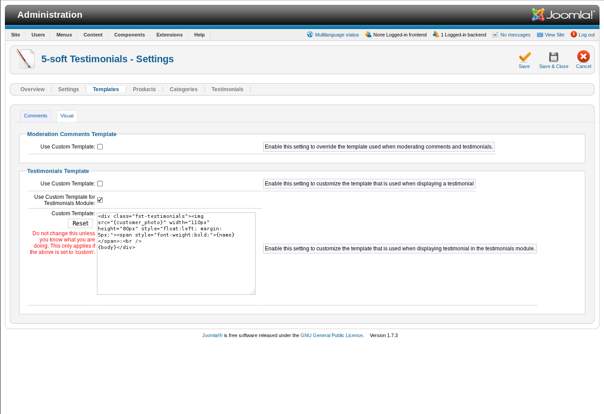Image resolution: width=604 pixels, height=414 pixels.
Task: Click the Save & Close floppy disk icon
Action: pos(553,57)
